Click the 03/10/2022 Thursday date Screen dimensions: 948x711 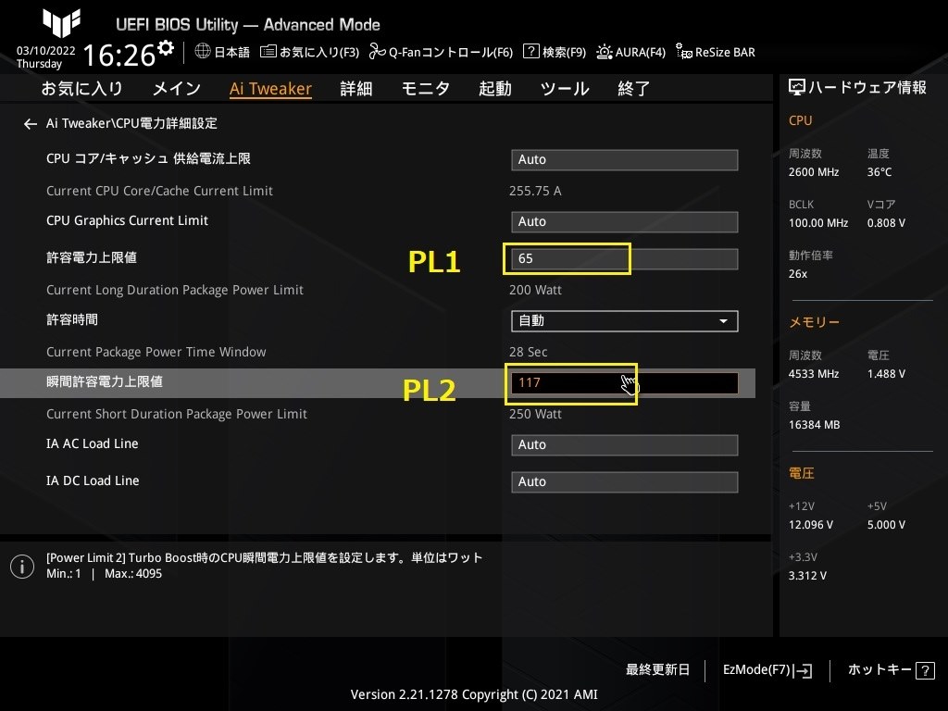pyautogui.click(x=45, y=56)
